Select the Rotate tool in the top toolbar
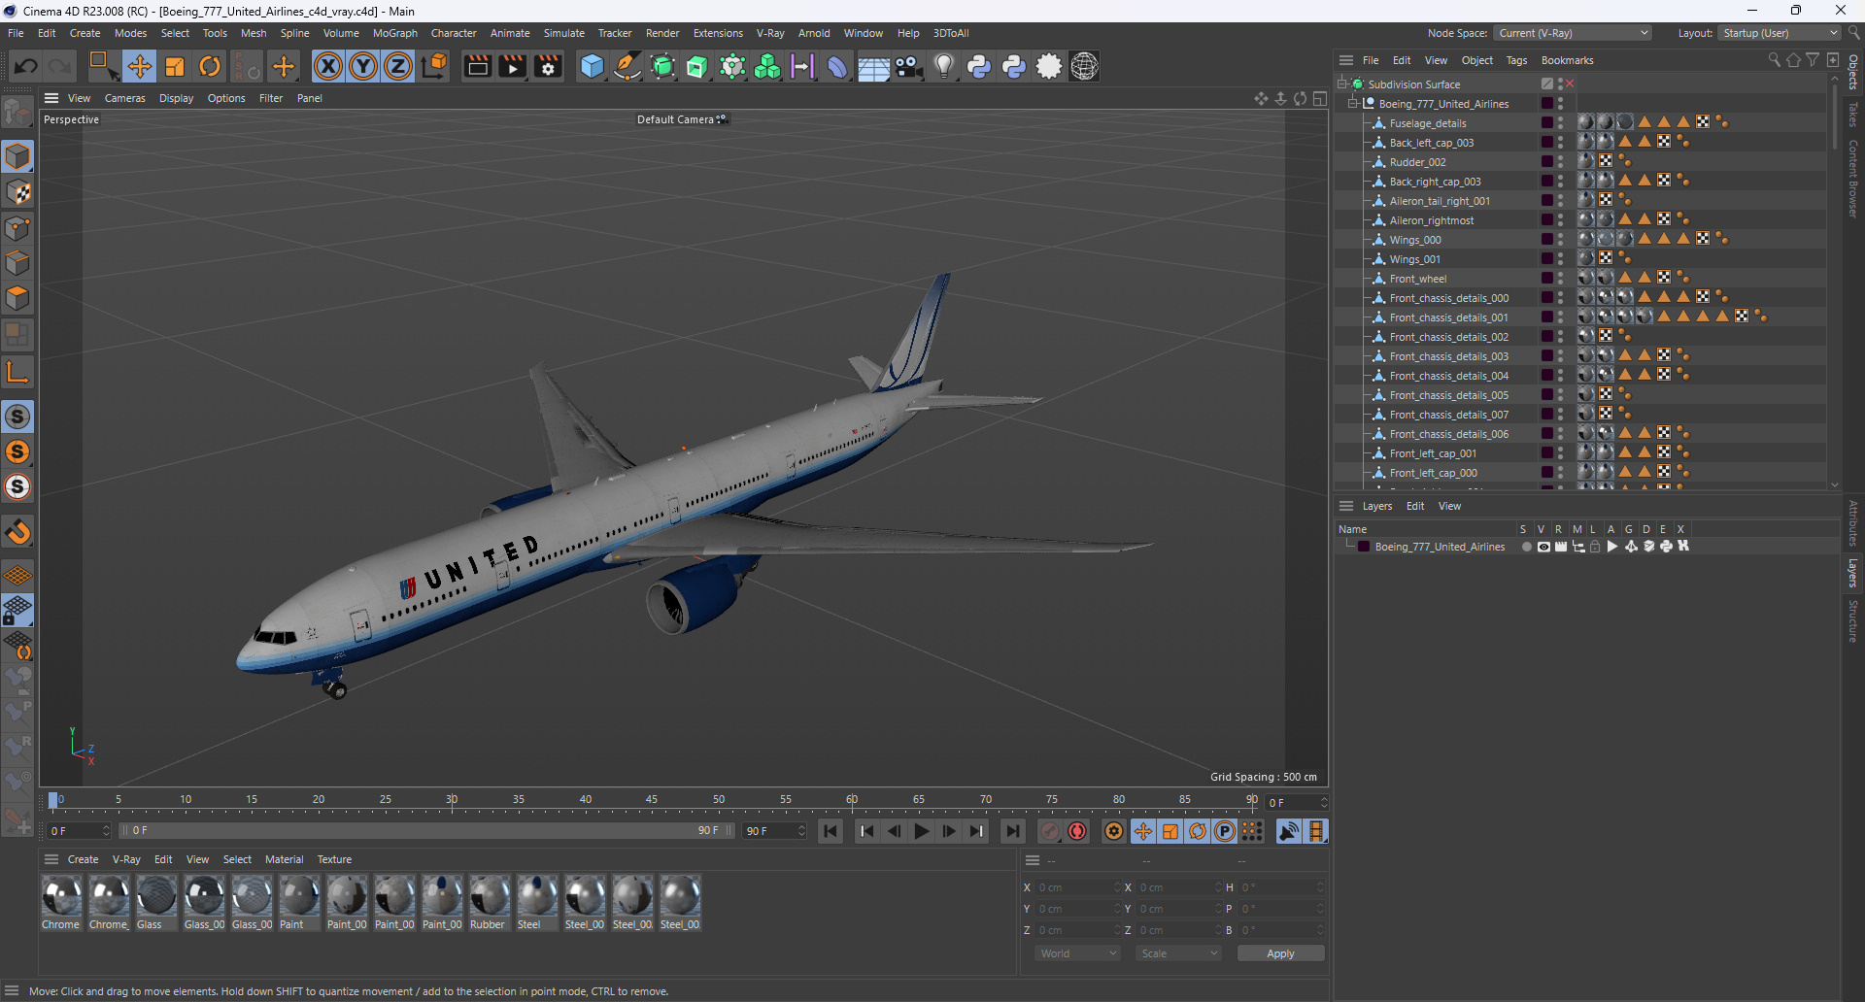 (210, 66)
